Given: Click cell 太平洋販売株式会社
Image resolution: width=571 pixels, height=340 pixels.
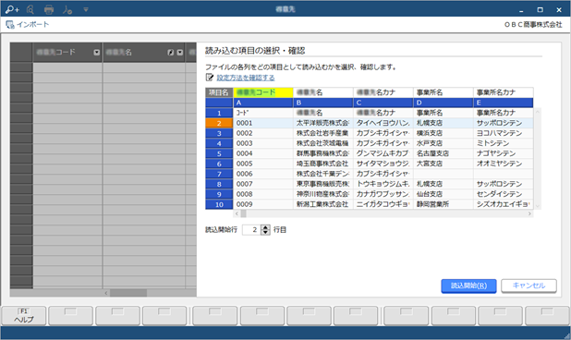Looking at the screenshot, I should [323, 123].
